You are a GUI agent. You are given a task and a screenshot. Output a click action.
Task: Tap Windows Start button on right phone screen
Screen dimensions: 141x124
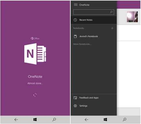tap(105, 120)
